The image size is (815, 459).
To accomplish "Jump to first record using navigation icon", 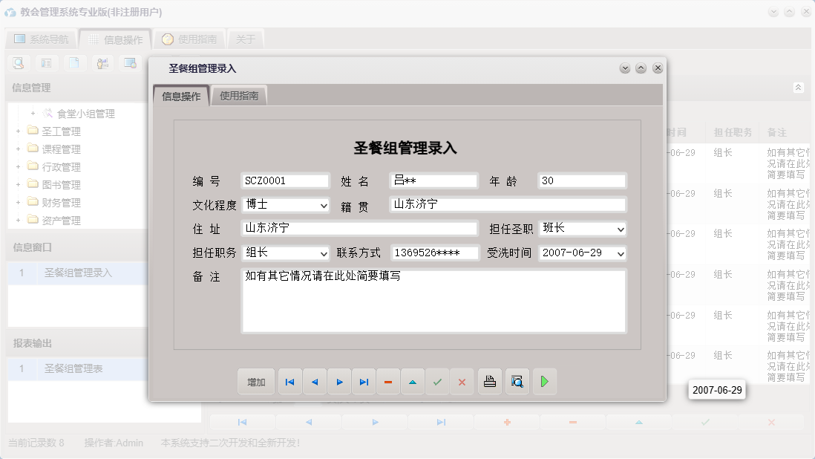I will pos(289,381).
